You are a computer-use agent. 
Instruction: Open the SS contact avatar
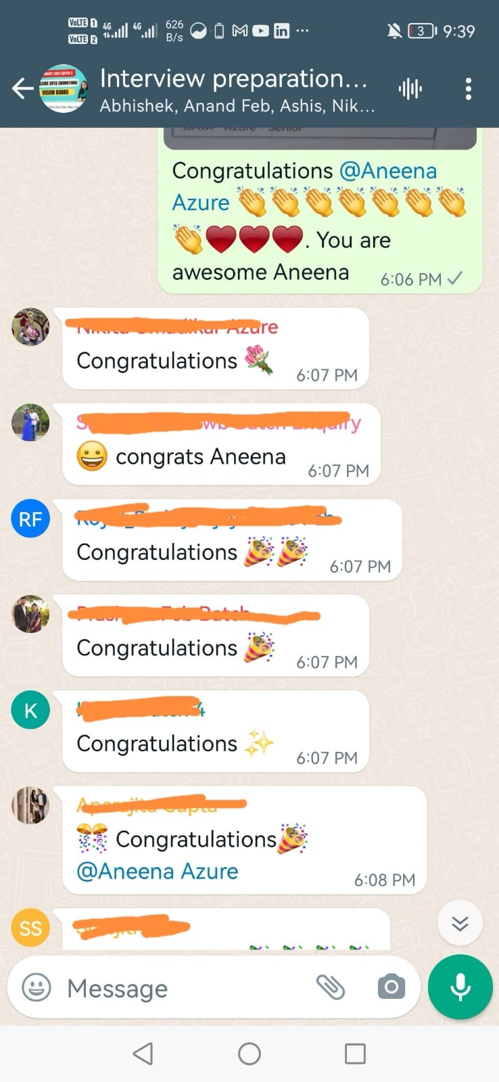pos(30,928)
